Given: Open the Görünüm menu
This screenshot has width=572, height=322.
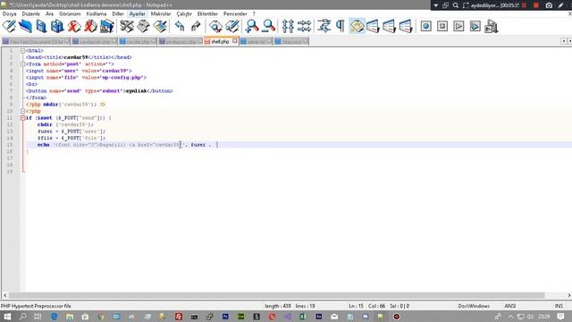Looking at the screenshot, I should 70,14.
